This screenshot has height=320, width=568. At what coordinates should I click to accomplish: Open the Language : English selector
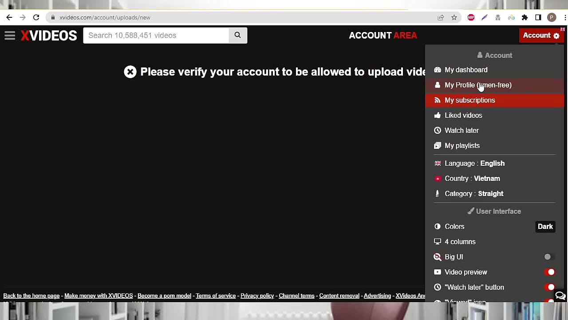474,163
